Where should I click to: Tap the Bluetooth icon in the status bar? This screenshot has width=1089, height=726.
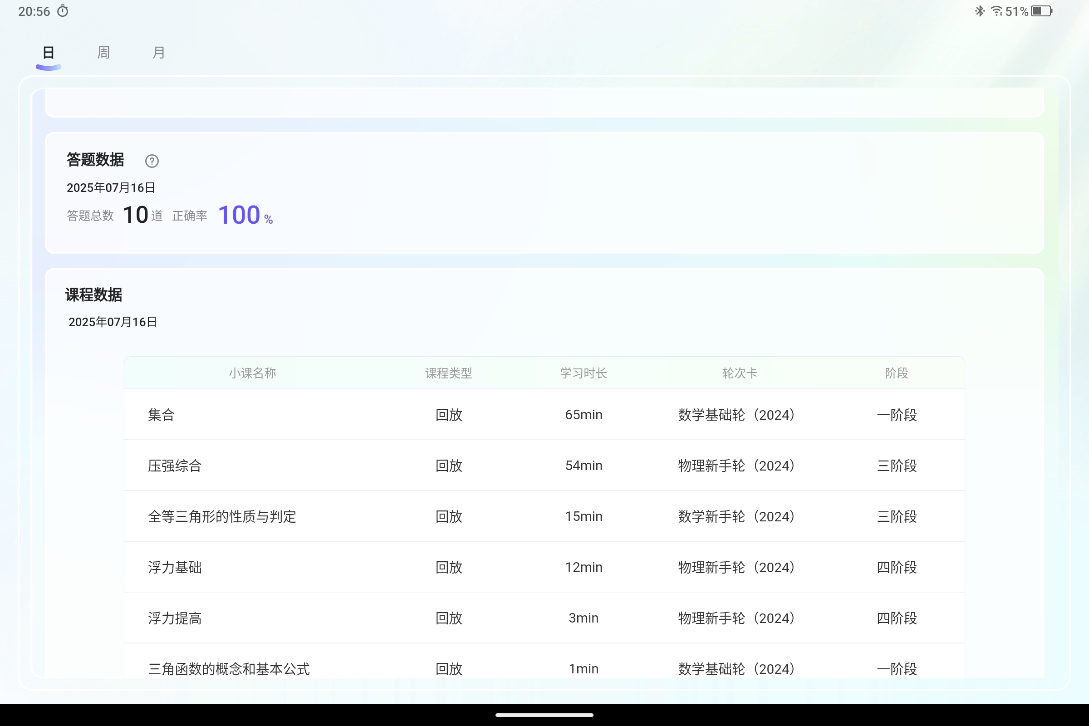point(979,11)
